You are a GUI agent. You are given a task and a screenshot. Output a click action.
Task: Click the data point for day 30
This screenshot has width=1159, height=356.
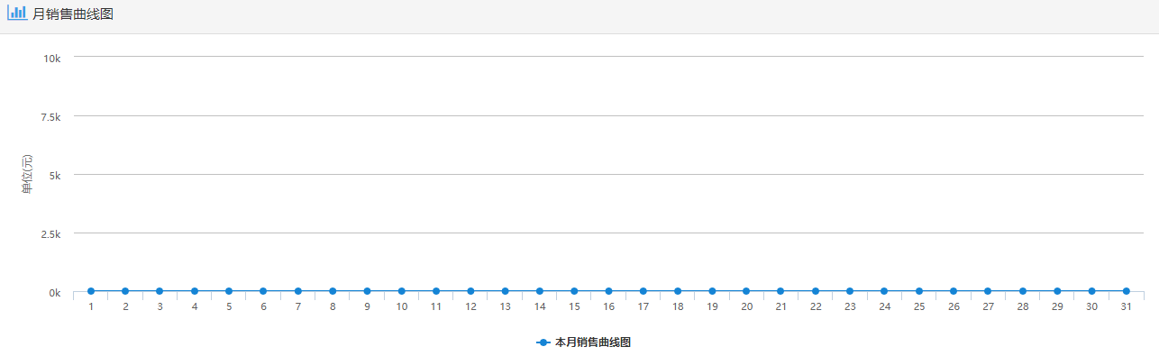tap(1091, 291)
